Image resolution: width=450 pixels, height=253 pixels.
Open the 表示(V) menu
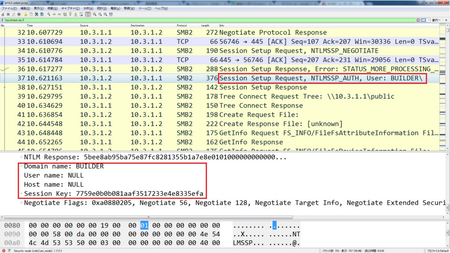pos(39,9)
